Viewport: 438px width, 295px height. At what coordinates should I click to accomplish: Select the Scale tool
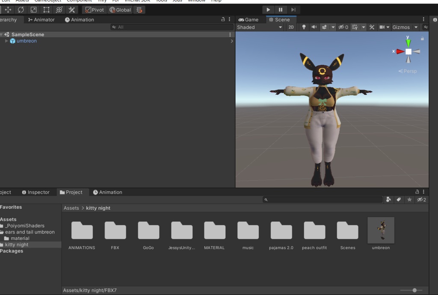pyautogui.click(x=33, y=9)
